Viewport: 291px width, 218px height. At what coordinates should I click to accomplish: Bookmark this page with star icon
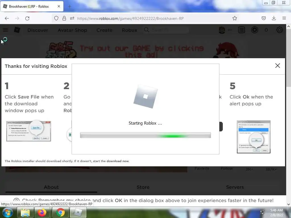pos(234,18)
